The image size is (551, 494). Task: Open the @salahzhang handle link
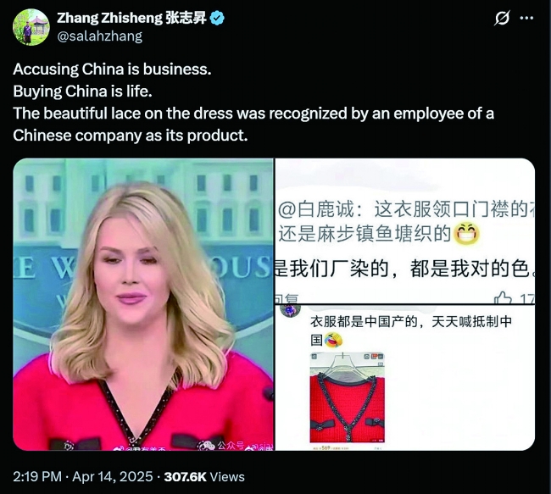pyautogui.click(x=99, y=36)
